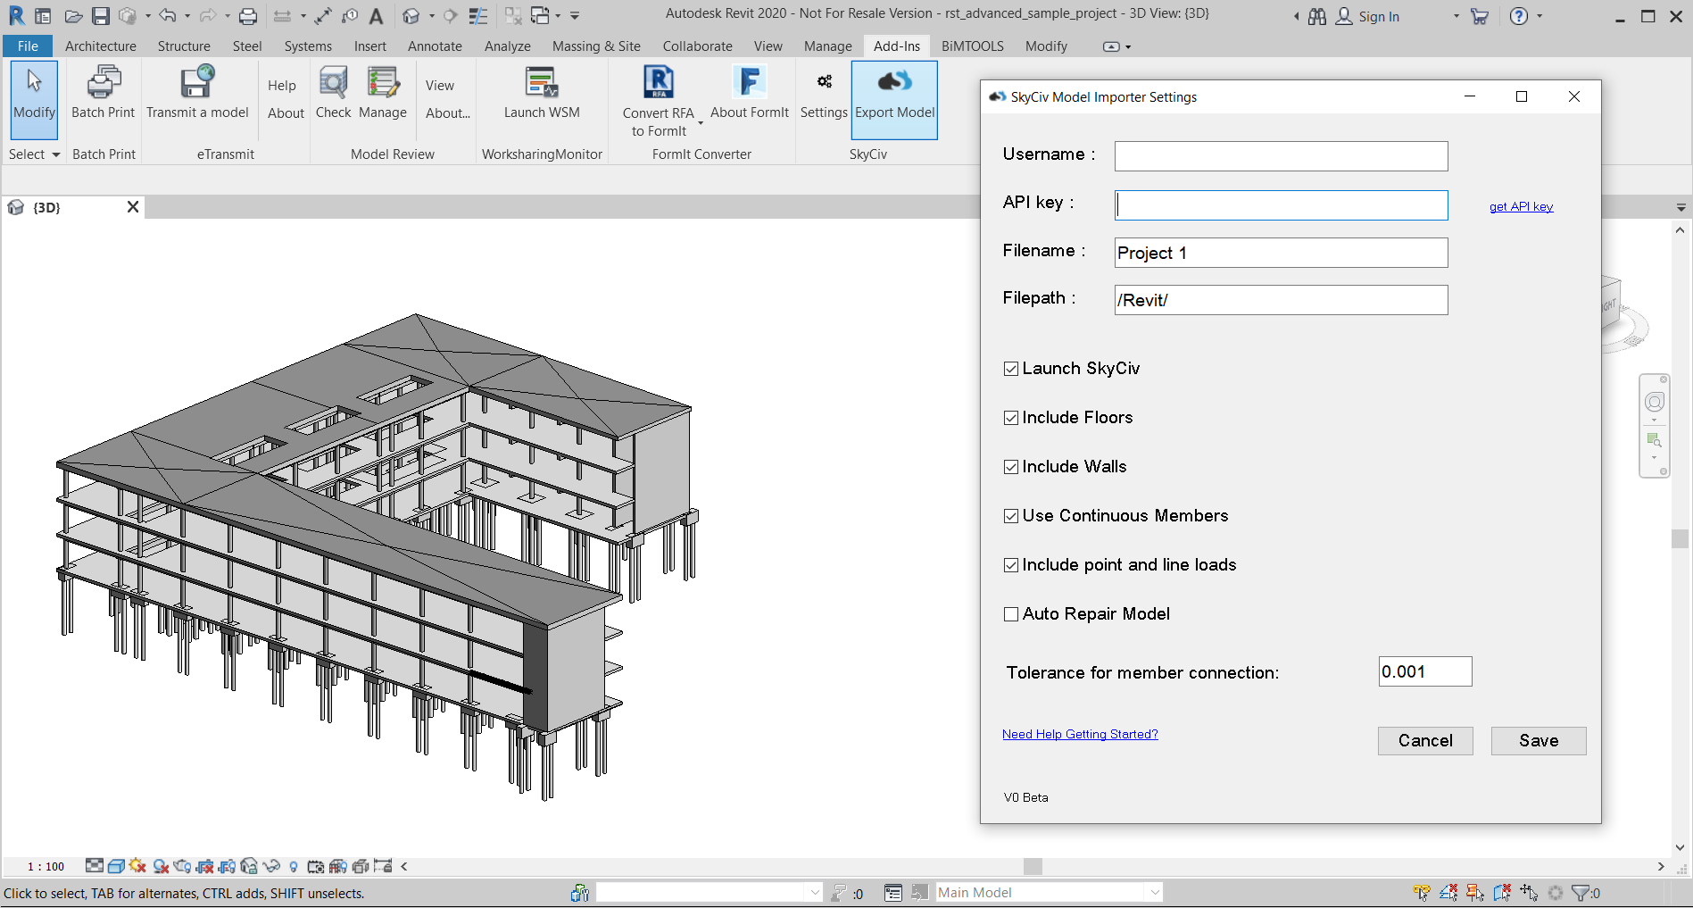Viewport: 1693px width, 908px height.
Task: Uncheck the Launch SkyCiv checkbox
Action: click(1011, 369)
